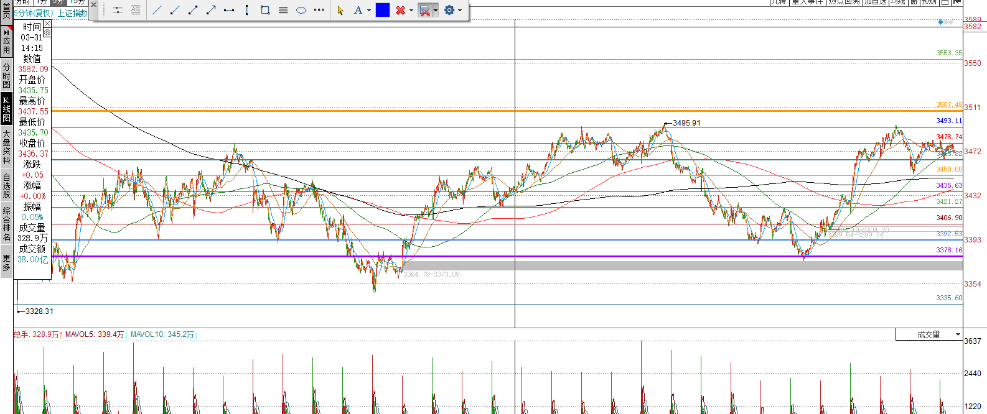Open the text tool dropdown arrow
987x414 pixels.
click(x=369, y=10)
